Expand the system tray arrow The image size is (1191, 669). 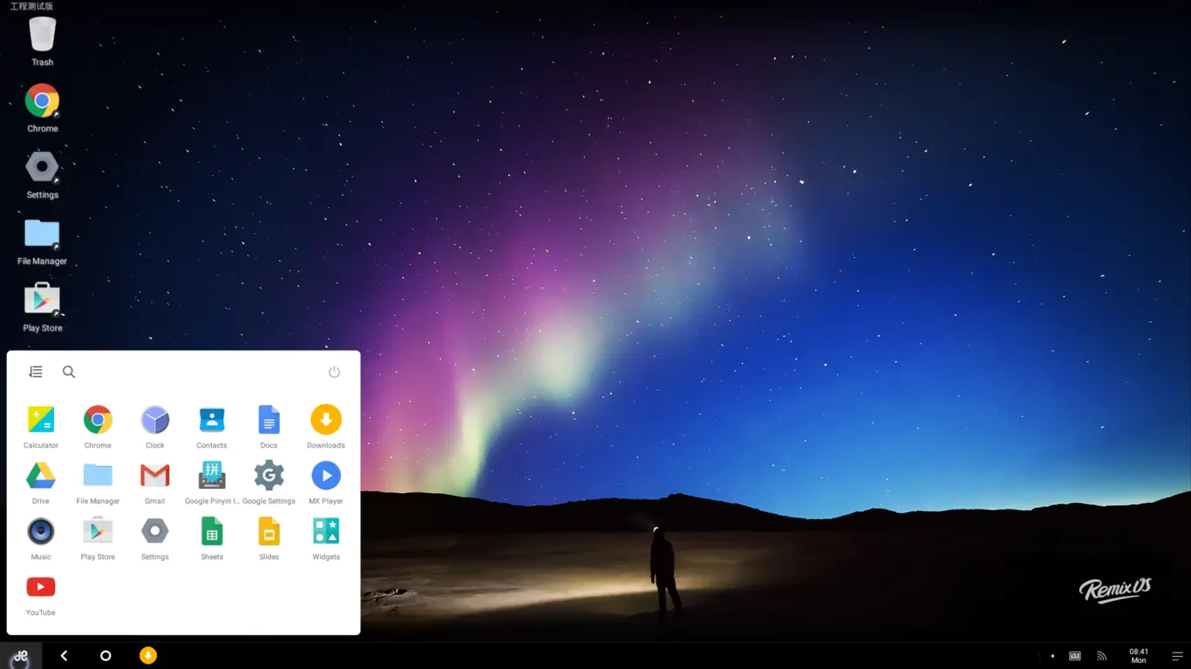tap(1052, 656)
